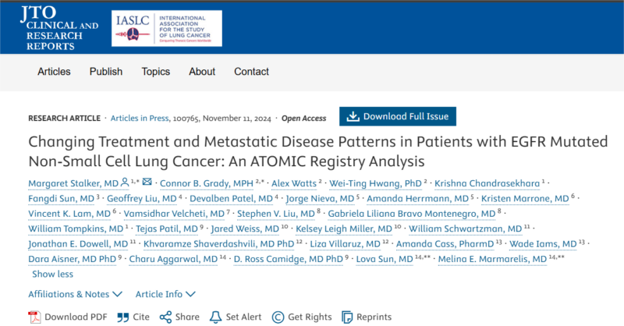Viewport: 624px width, 326px height.
Task: Click the envelope icon beside Margaret Stalker
Action: click(147, 182)
